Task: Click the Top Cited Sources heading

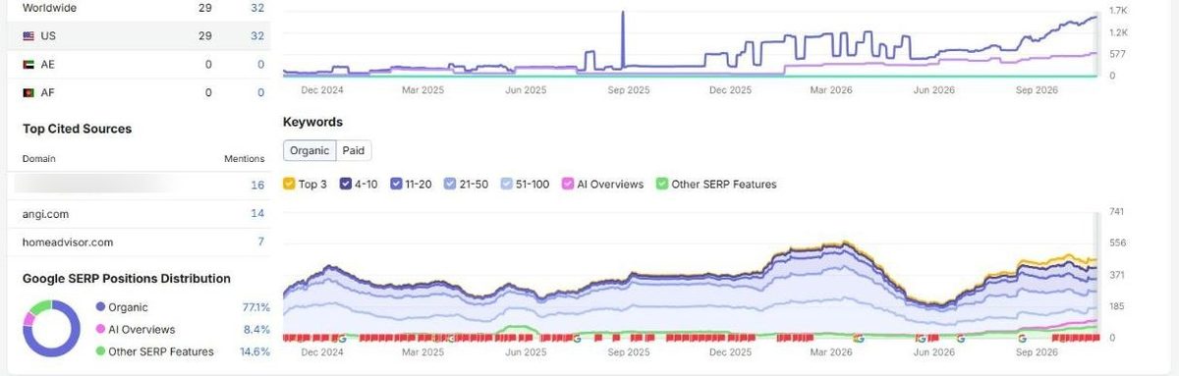Action: pos(77,129)
